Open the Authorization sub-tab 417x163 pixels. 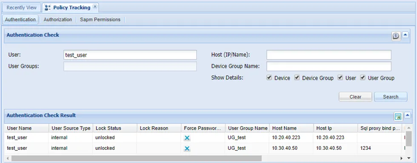tap(58, 20)
